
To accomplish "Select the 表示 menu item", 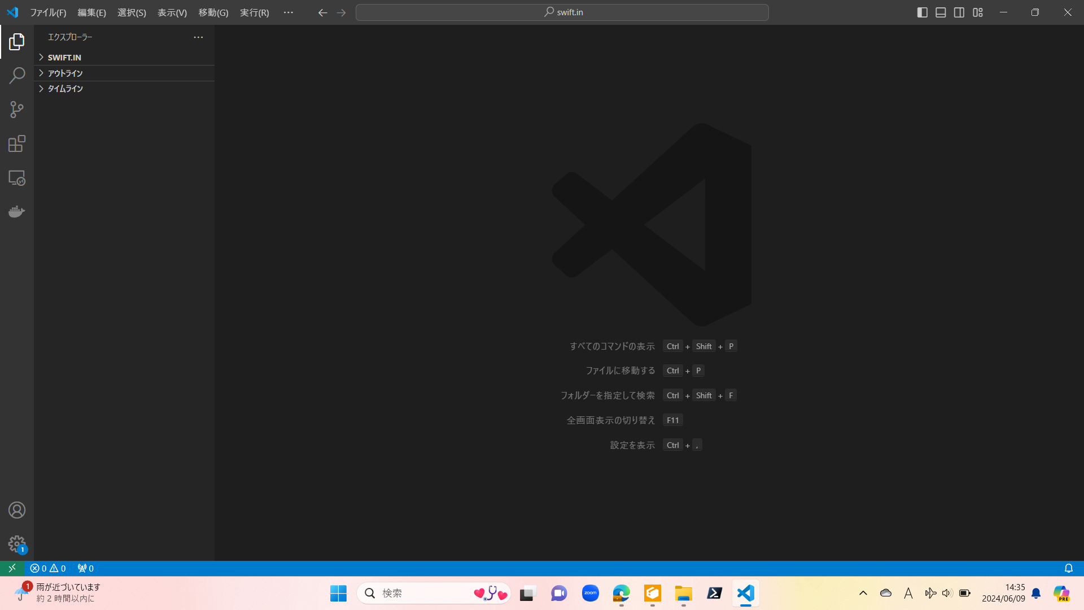I will pyautogui.click(x=171, y=12).
